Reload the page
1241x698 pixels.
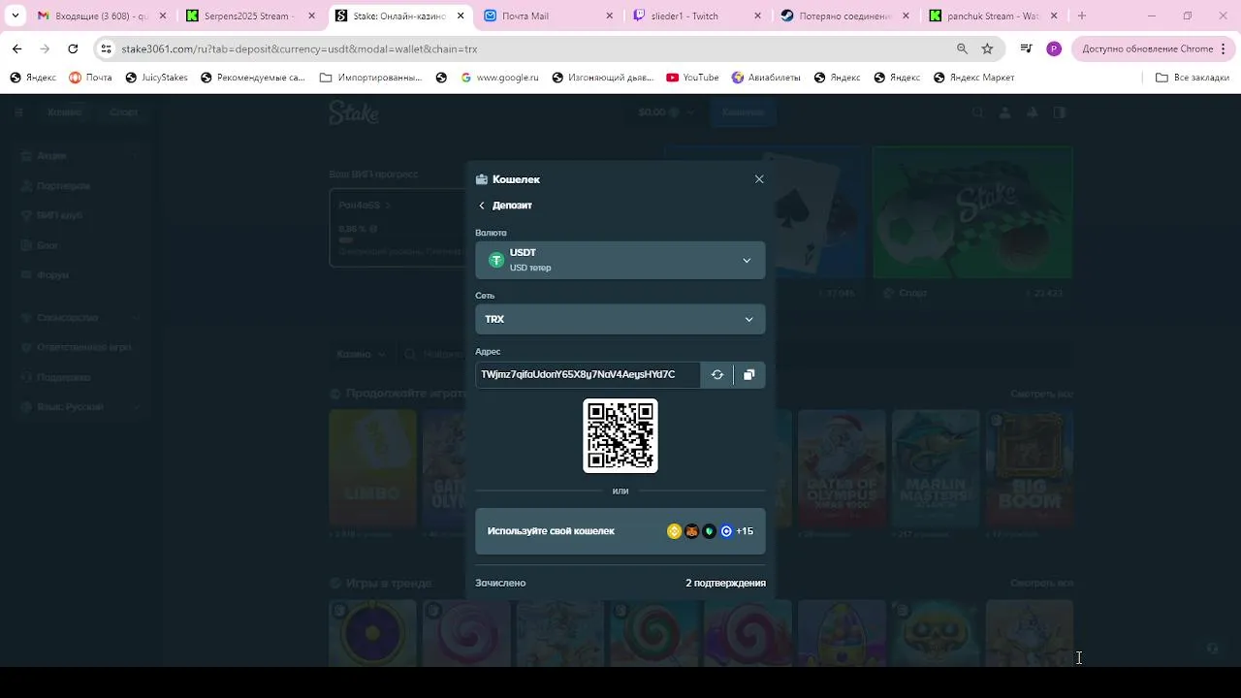coord(73,48)
